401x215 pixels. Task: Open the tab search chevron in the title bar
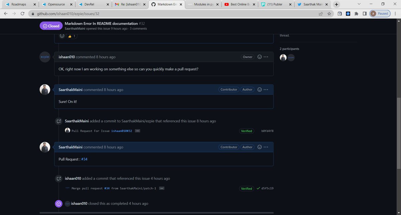click(x=359, y=4)
